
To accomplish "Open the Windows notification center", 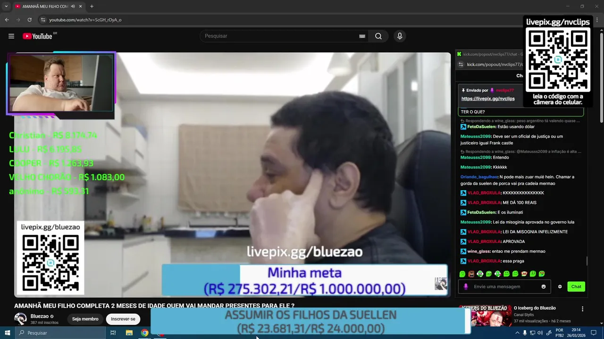I will click(x=594, y=333).
